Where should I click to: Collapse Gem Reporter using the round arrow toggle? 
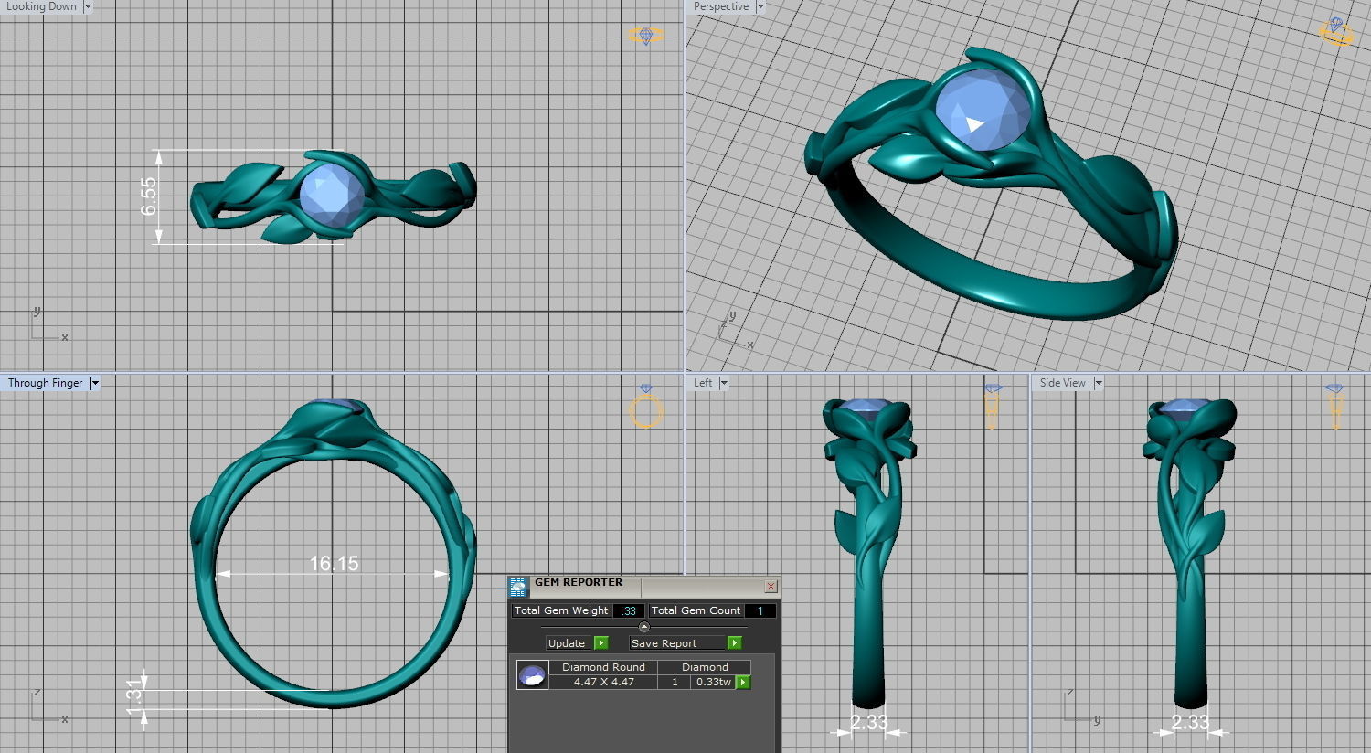coord(644,627)
